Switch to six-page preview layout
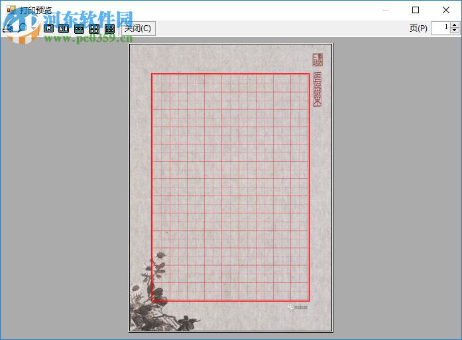This screenshot has width=462, height=340. click(109, 28)
